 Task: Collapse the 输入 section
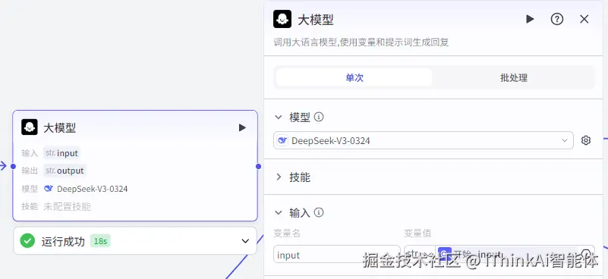pos(279,212)
